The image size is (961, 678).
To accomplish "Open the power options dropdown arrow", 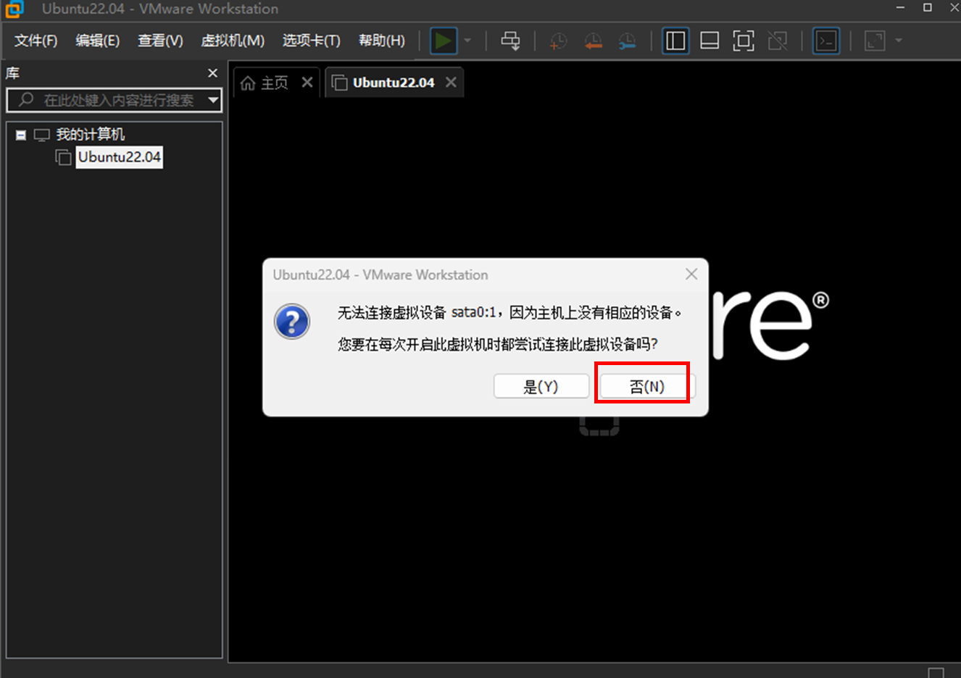I will 467,41.
